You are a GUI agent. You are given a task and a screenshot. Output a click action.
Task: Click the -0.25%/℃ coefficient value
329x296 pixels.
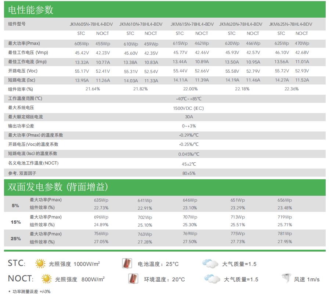(189, 144)
